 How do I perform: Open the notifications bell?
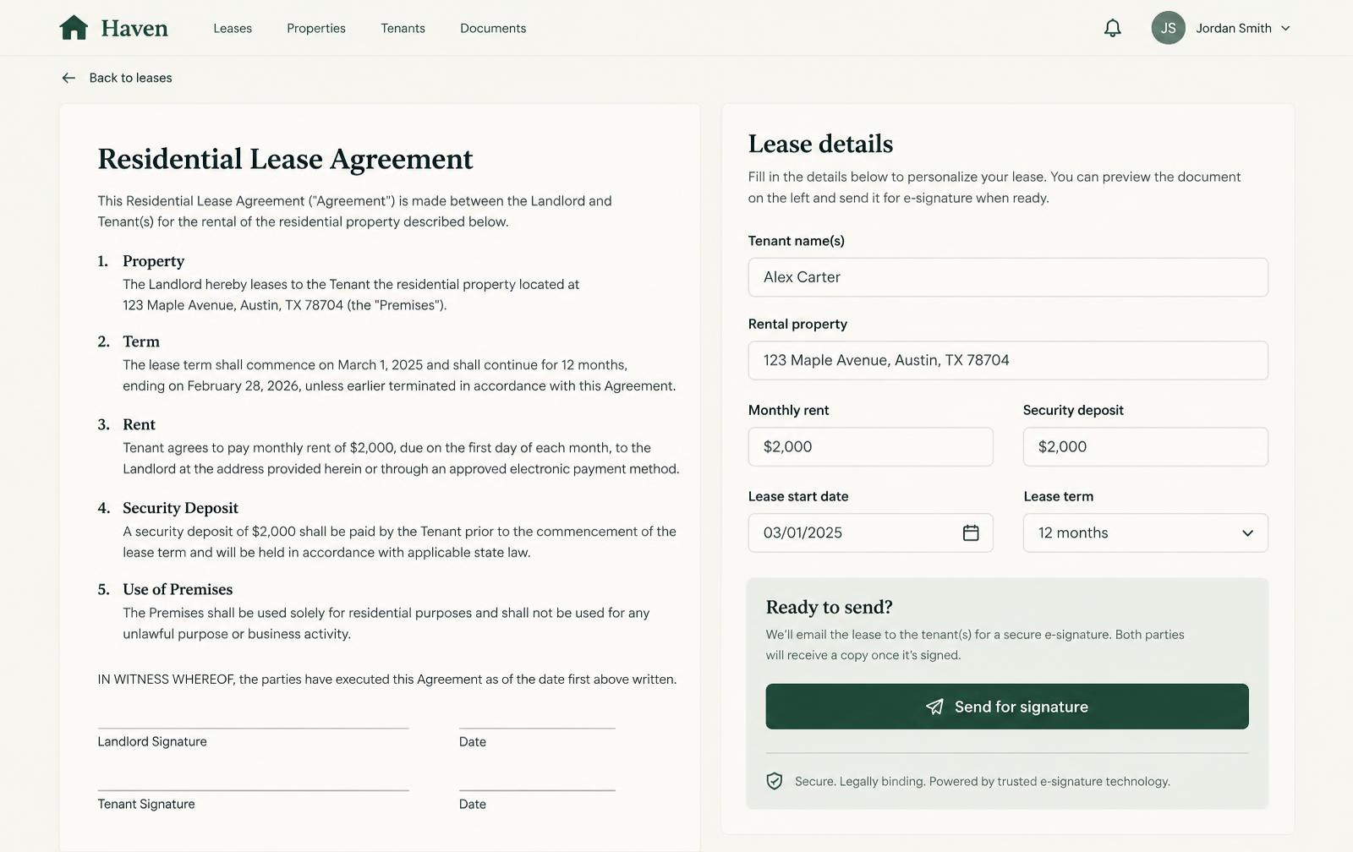pos(1113,28)
